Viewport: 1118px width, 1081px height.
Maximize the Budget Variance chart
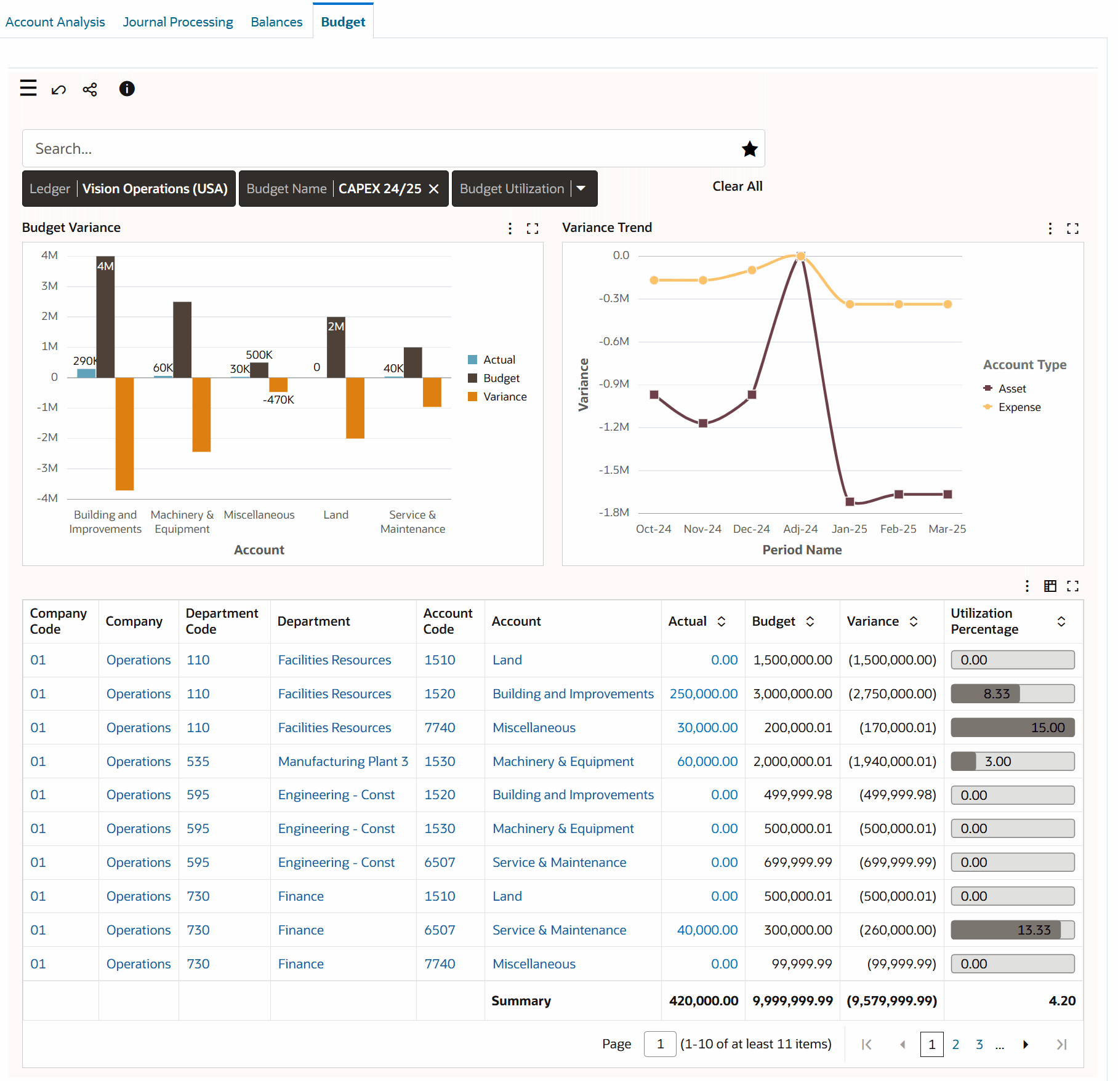(x=533, y=229)
